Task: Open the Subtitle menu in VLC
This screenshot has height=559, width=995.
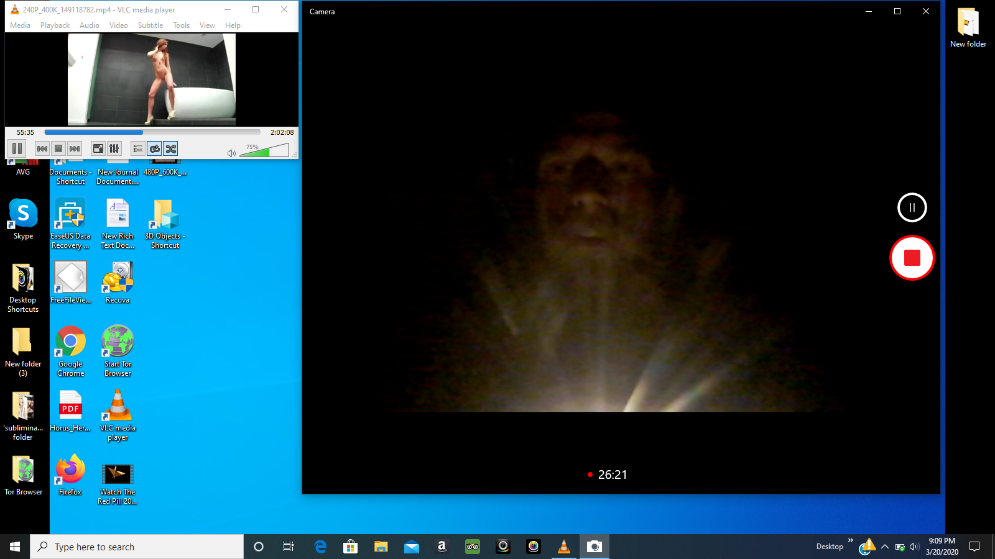Action: [x=150, y=25]
